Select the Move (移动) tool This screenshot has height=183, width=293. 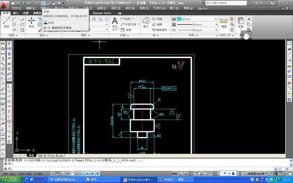point(31,22)
